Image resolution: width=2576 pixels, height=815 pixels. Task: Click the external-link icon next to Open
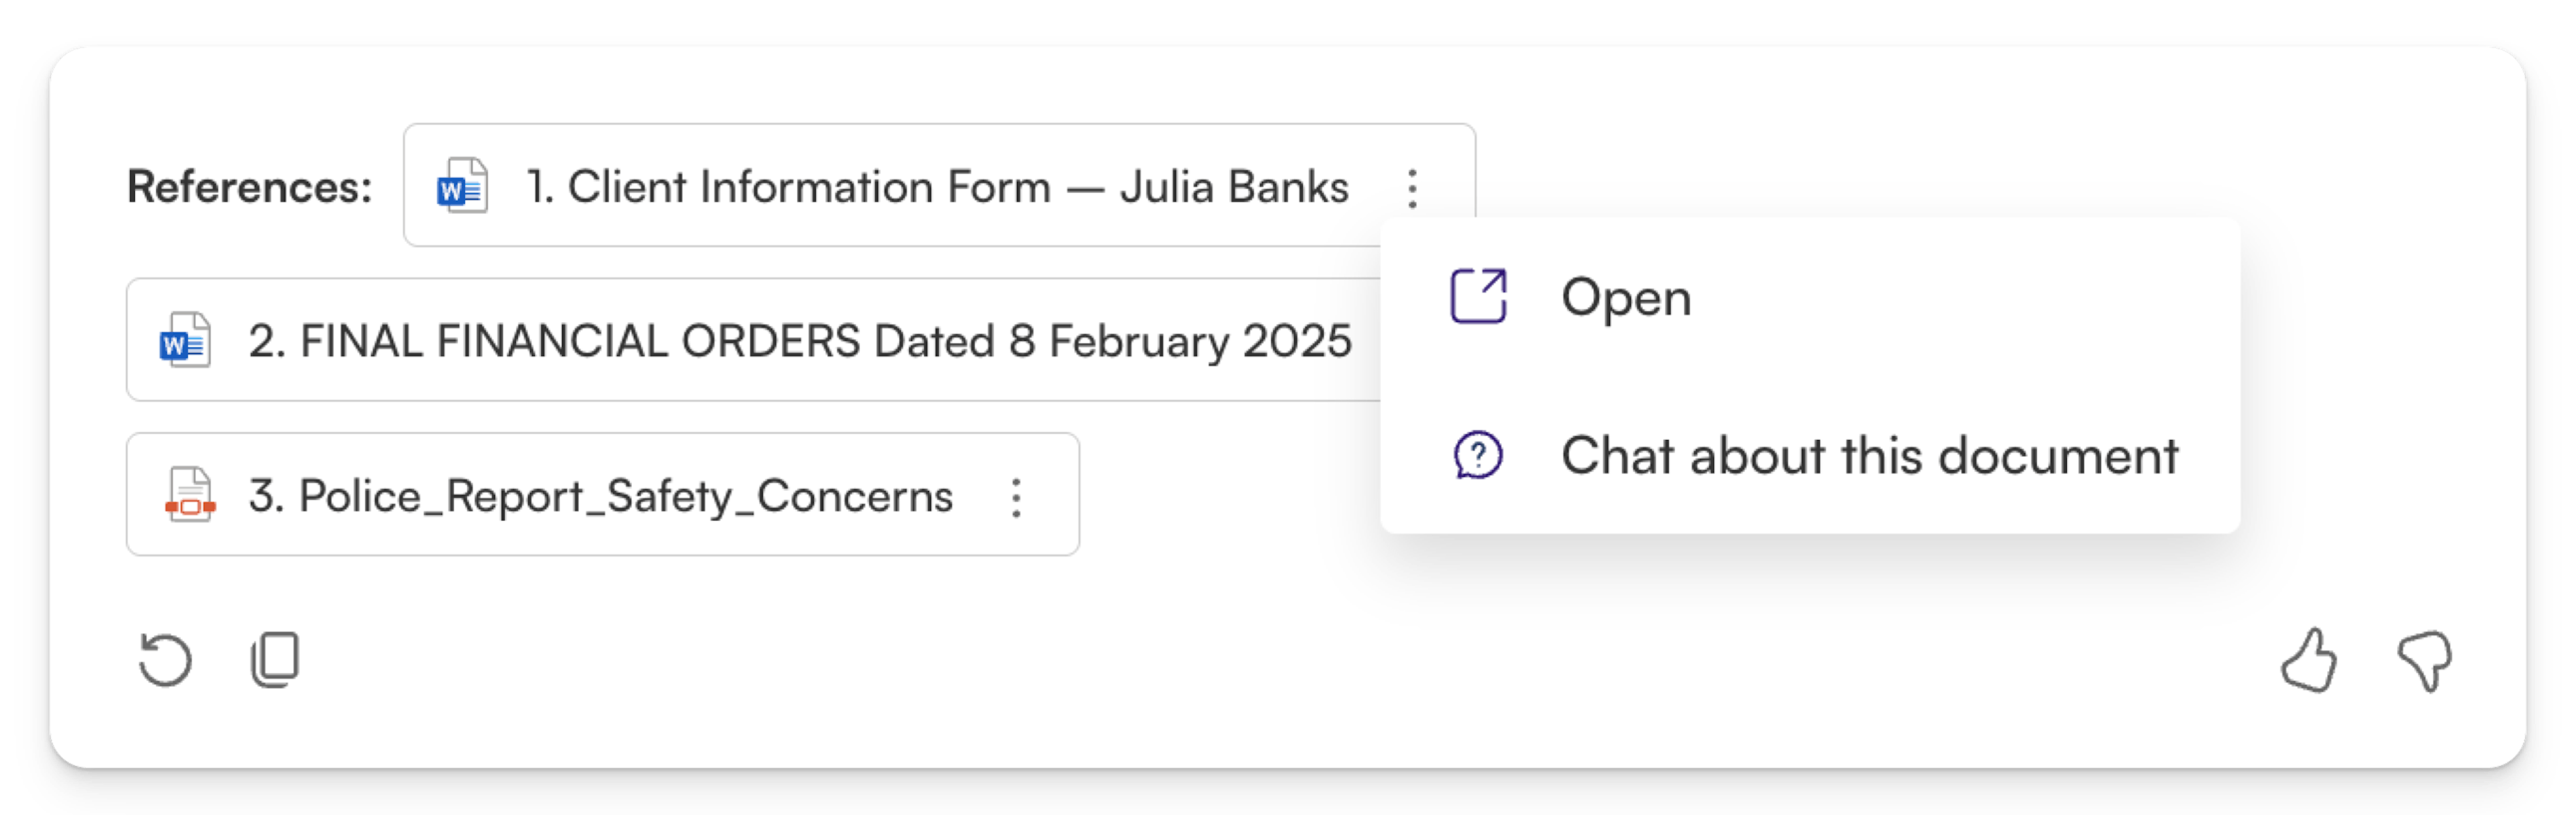pos(1478,297)
